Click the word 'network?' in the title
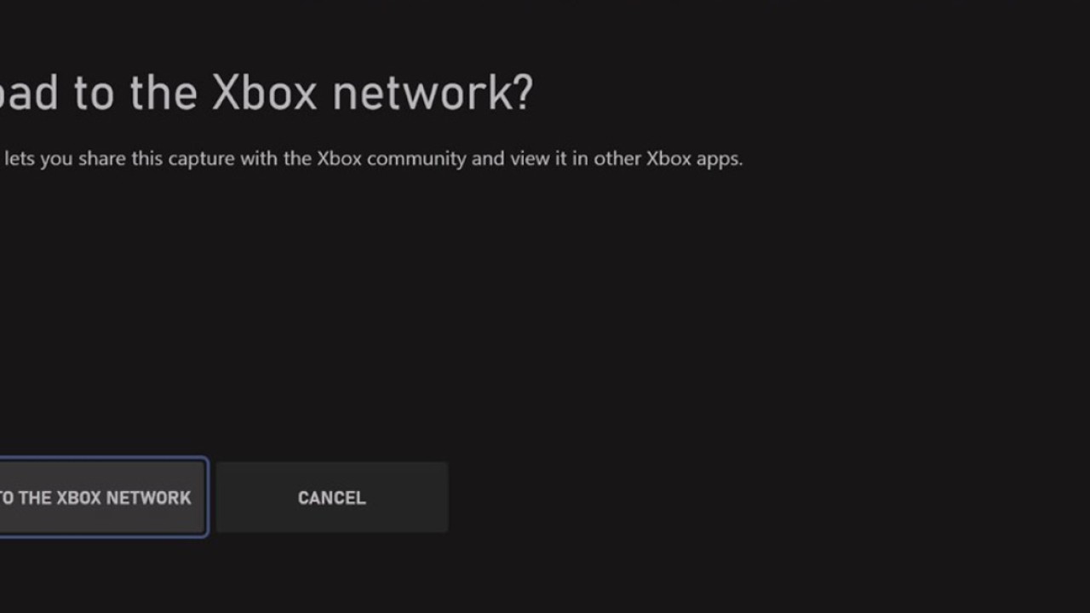Screen dimensions: 1090x613 click(432, 92)
